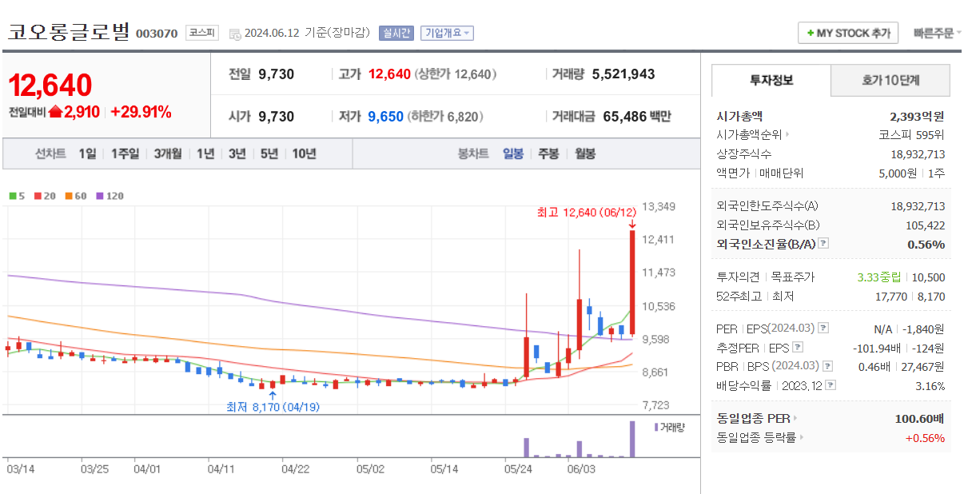This screenshot has height=494, width=964.
Task: Click the 투자의견 label
Action: (x=739, y=277)
